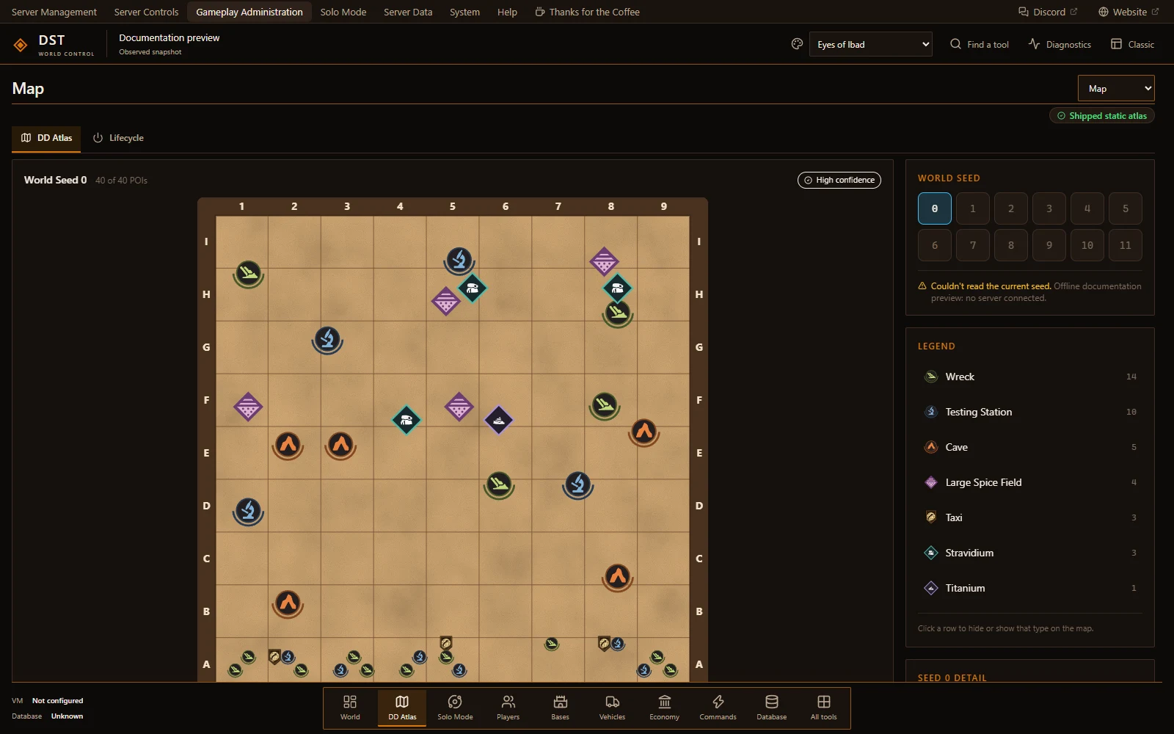The width and height of the screenshot is (1174, 734).
Task: Click the cave marker in row C column 8
Action: [x=618, y=577]
